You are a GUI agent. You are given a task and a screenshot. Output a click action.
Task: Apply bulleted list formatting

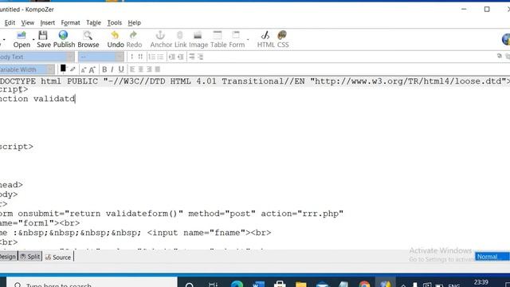[x=160, y=57]
